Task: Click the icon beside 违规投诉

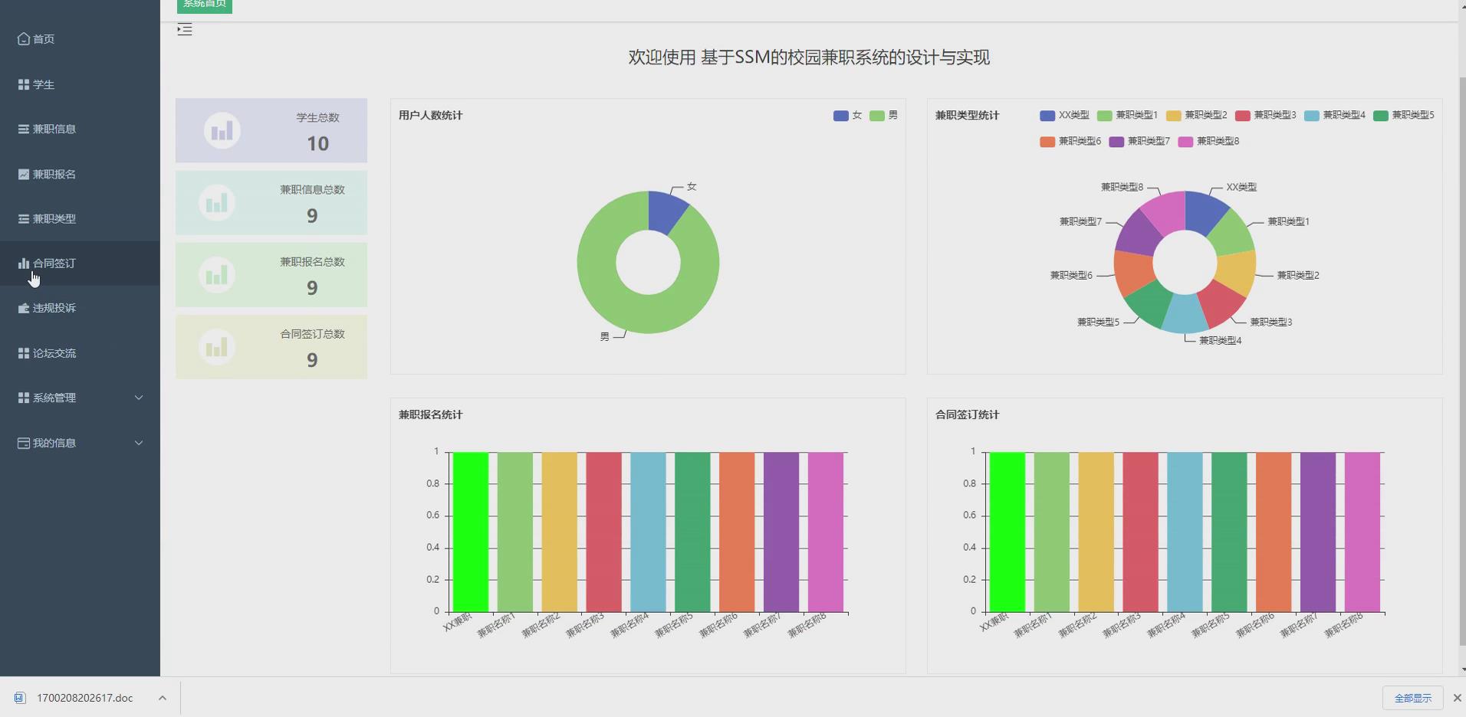Action: (24, 308)
